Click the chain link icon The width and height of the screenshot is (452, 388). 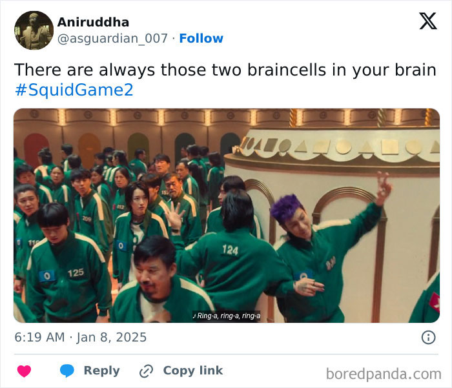146,371
